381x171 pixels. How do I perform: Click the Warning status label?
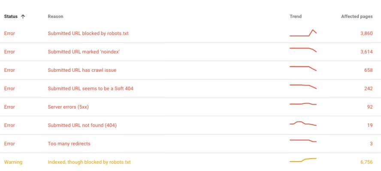click(13, 162)
